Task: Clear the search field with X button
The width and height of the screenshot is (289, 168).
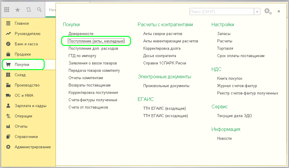Action: (257, 11)
